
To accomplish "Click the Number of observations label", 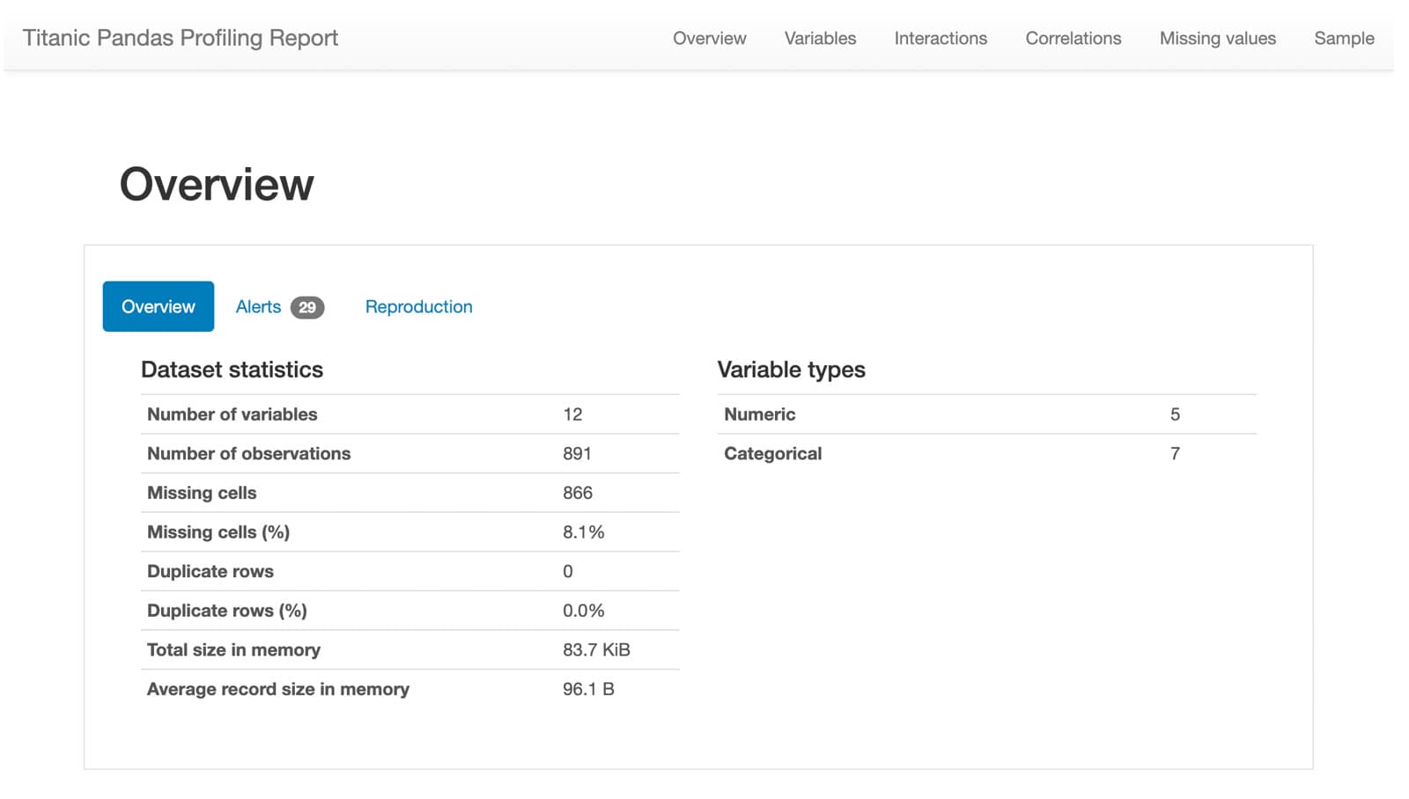I will [248, 454].
